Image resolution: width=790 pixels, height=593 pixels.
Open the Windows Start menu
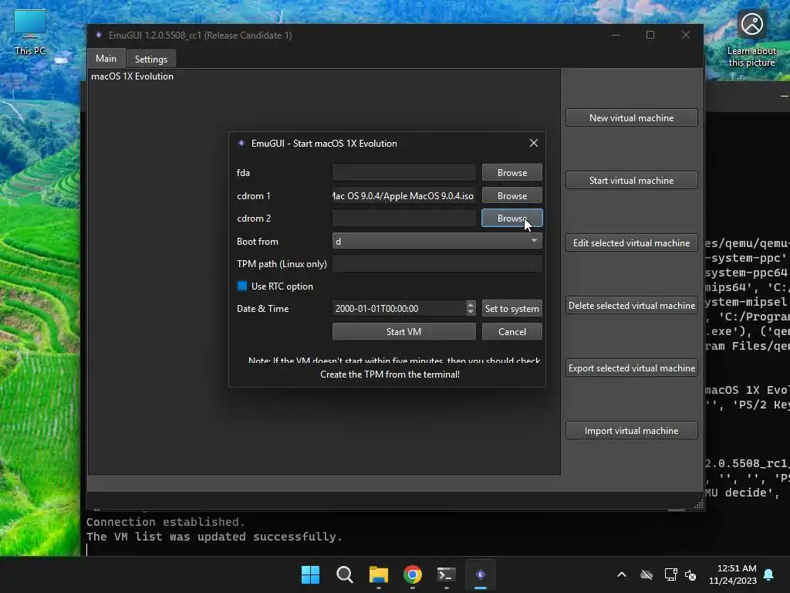click(x=310, y=574)
